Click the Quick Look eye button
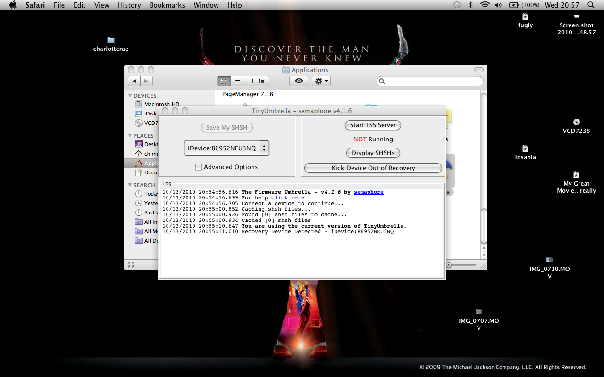This screenshot has height=377, width=604. (x=299, y=81)
